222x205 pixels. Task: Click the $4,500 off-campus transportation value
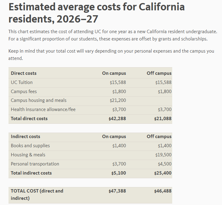pos(165,164)
